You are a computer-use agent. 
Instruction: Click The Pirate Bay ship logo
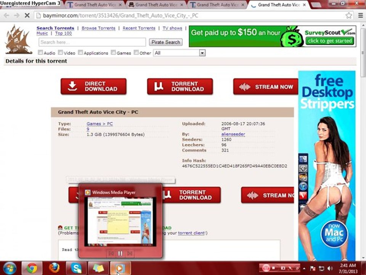click(x=19, y=40)
